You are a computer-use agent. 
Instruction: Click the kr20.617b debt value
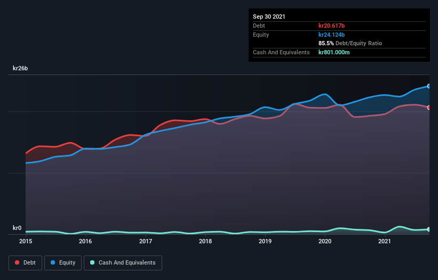[332, 26]
